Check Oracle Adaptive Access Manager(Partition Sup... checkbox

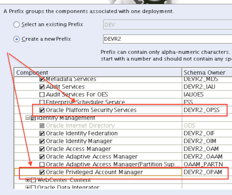[42, 165]
